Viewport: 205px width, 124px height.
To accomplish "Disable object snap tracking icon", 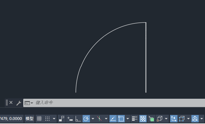I will (113, 119).
